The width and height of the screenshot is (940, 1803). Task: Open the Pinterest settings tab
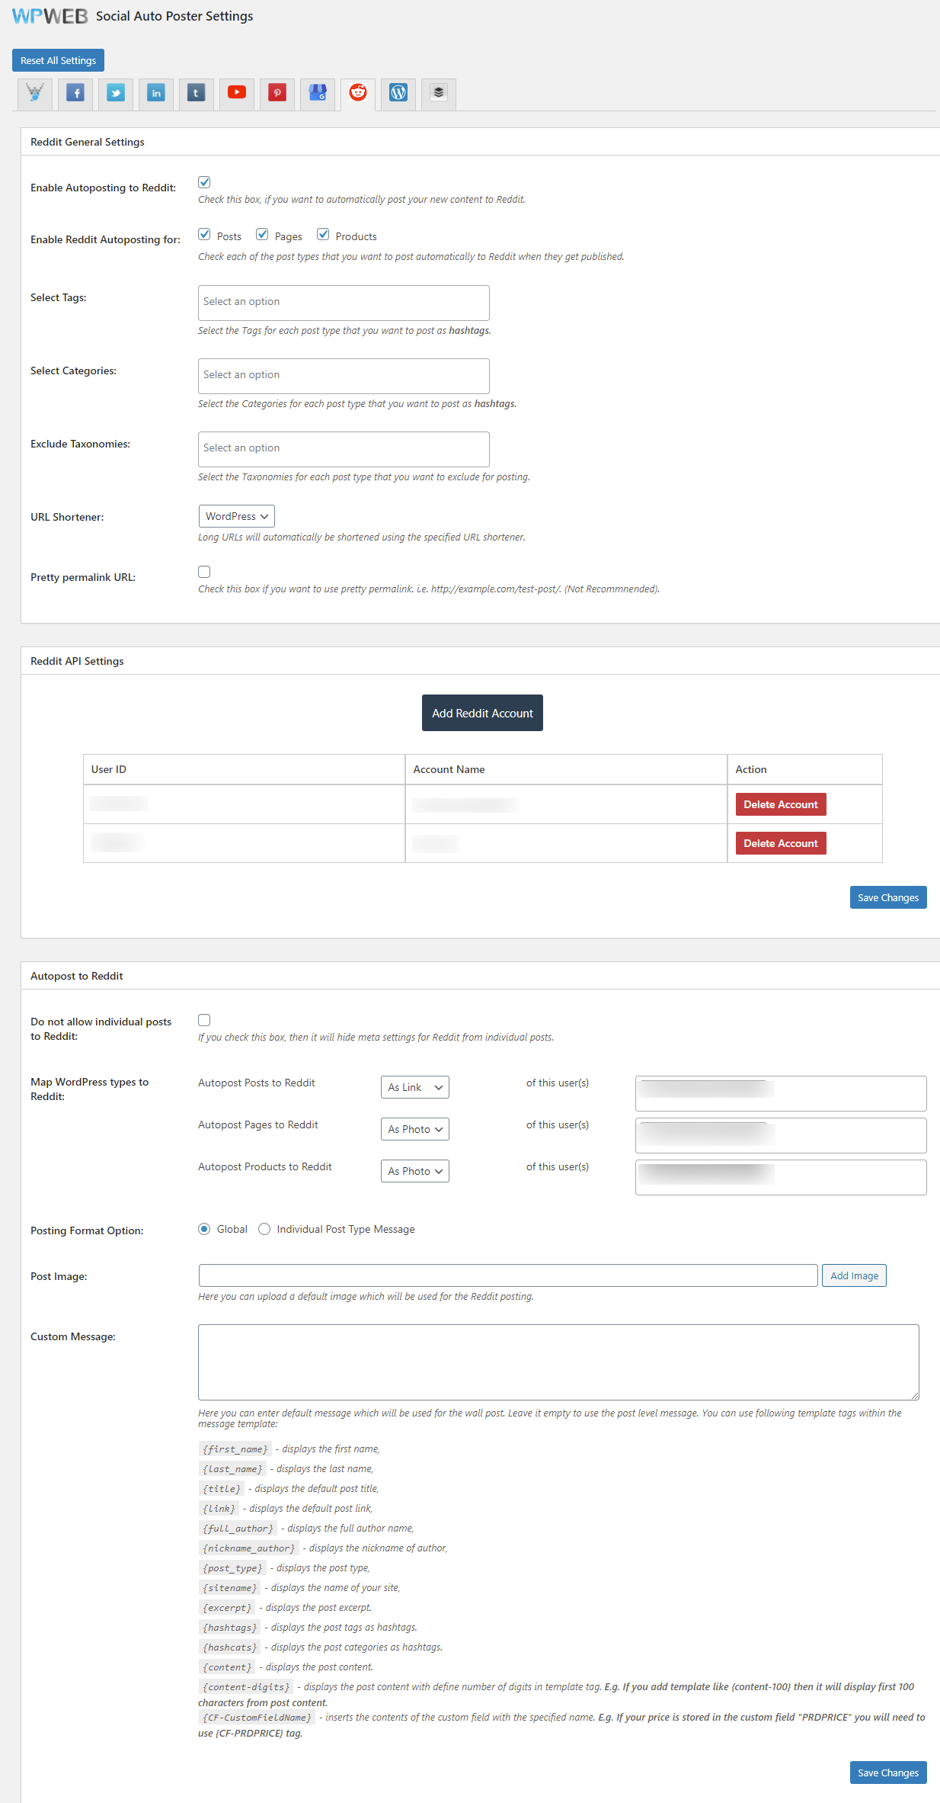(x=277, y=93)
